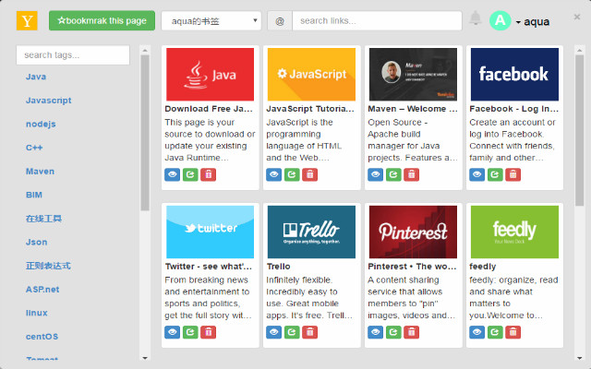Share the Twitter bookmark
The width and height of the screenshot is (591, 369).
(190, 332)
